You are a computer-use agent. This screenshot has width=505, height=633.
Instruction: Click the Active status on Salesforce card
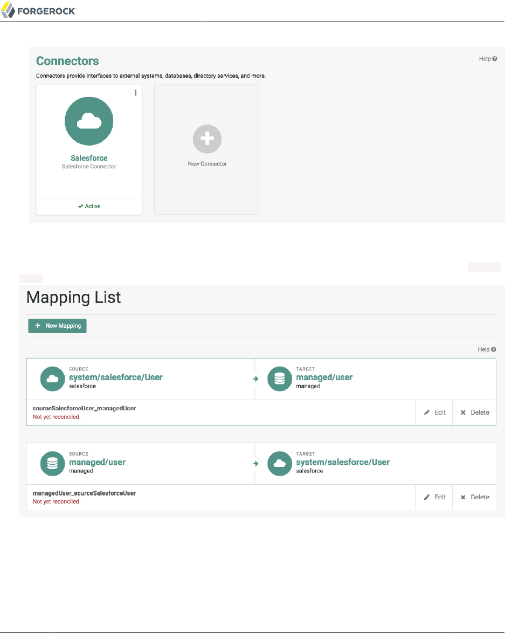tap(89, 206)
